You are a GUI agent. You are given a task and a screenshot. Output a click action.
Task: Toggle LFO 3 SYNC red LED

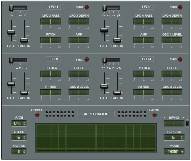pyautogui.click(x=87, y=60)
